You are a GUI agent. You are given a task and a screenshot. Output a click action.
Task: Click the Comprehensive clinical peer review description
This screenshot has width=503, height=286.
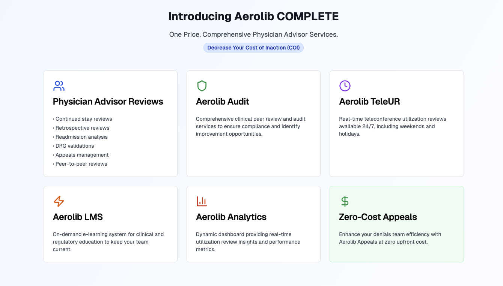pyautogui.click(x=251, y=126)
